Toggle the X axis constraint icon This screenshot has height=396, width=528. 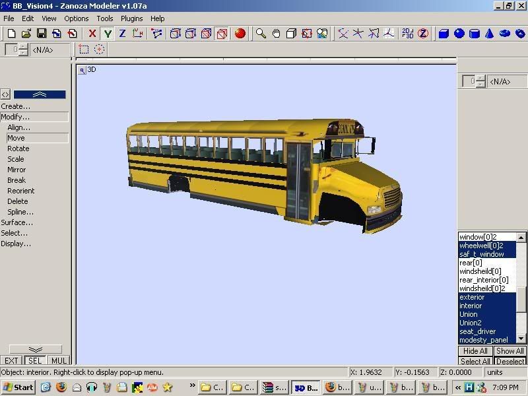(x=92, y=33)
